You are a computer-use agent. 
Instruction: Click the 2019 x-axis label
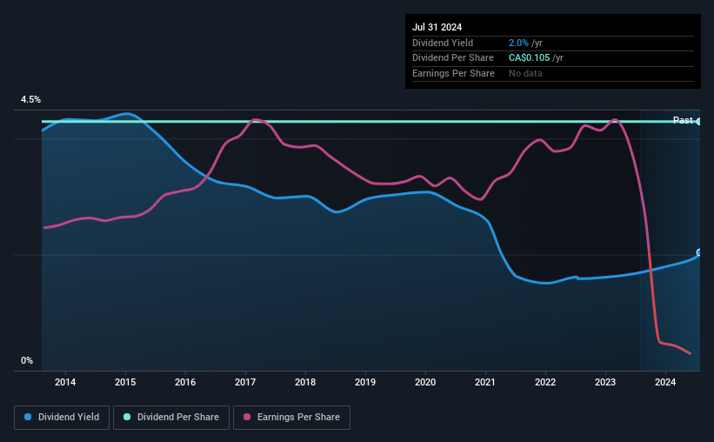(x=365, y=382)
